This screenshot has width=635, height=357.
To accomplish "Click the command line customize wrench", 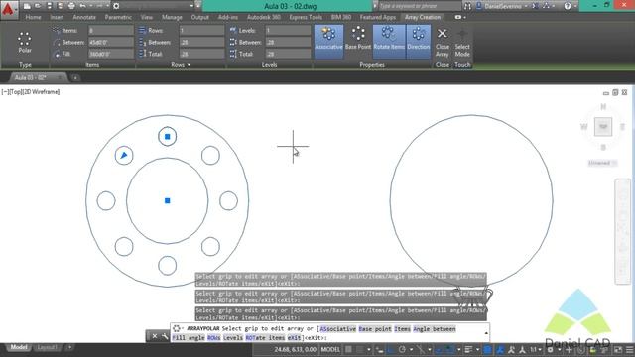I will click(x=165, y=336).
